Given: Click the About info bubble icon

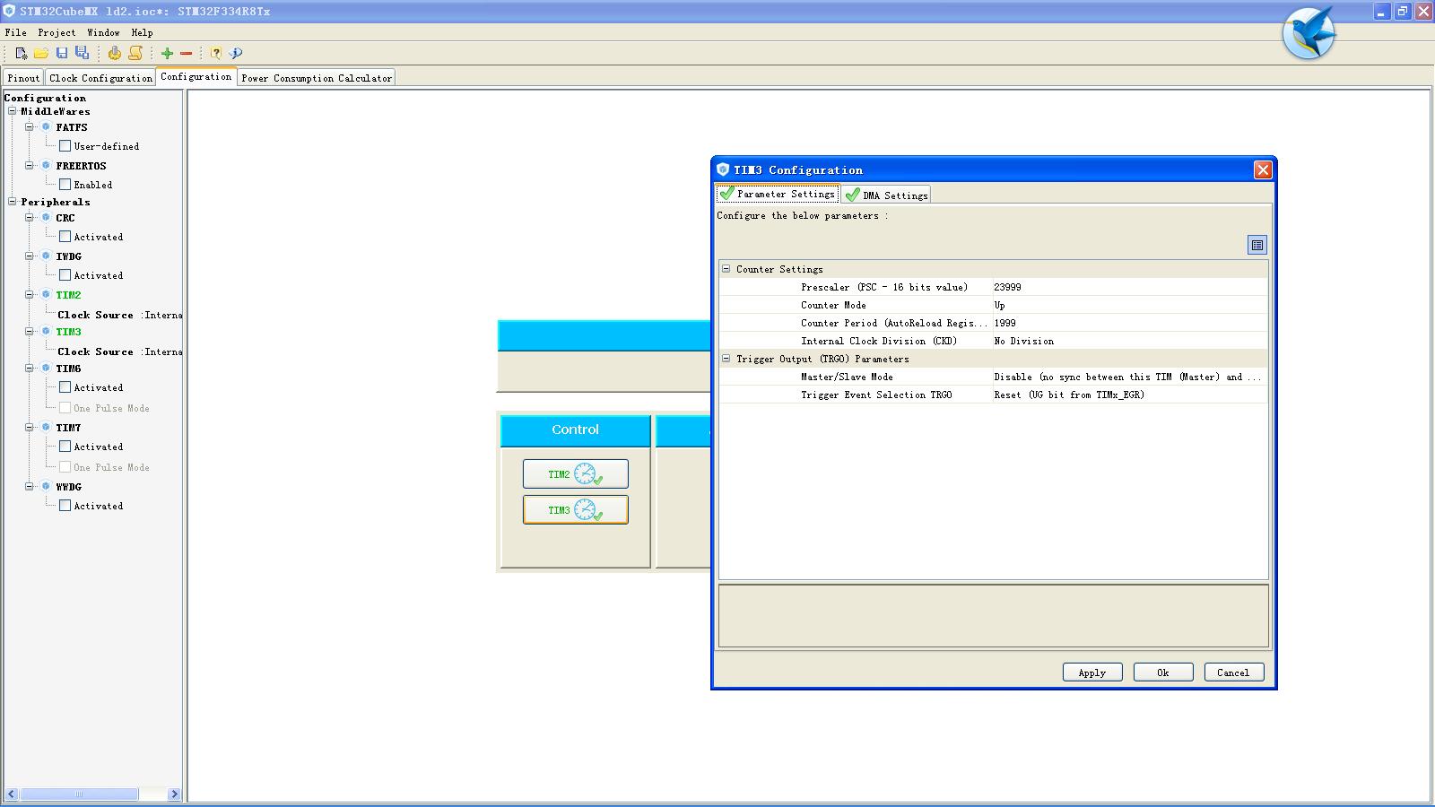Looking at the screenshot, I should 235,53.
